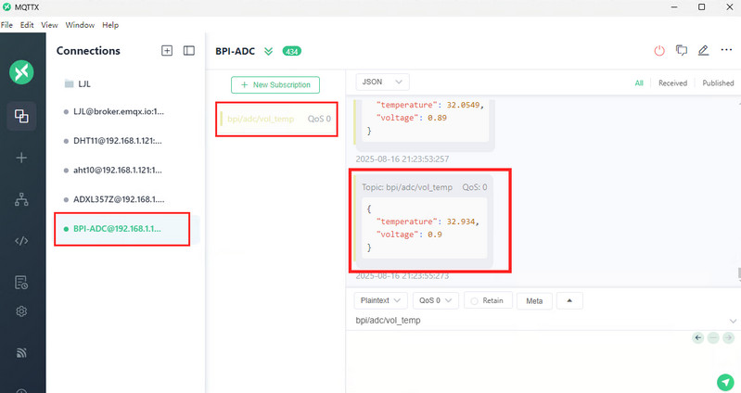Open the Script code icon in sidebar

coord(21,241)
